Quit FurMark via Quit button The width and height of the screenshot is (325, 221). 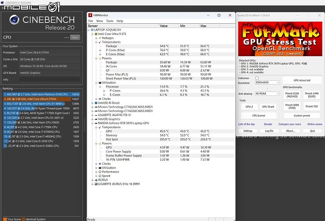pos(312,131)
